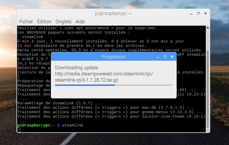Image resolution: width=229 pixels, height=145 pixels.
Task: Click the indented 'steamlink' package name
Action: [x=33, y=37]
